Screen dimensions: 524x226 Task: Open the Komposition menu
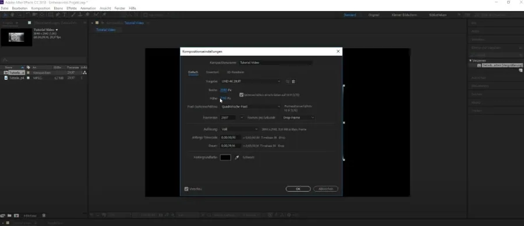tap(41, 8)
